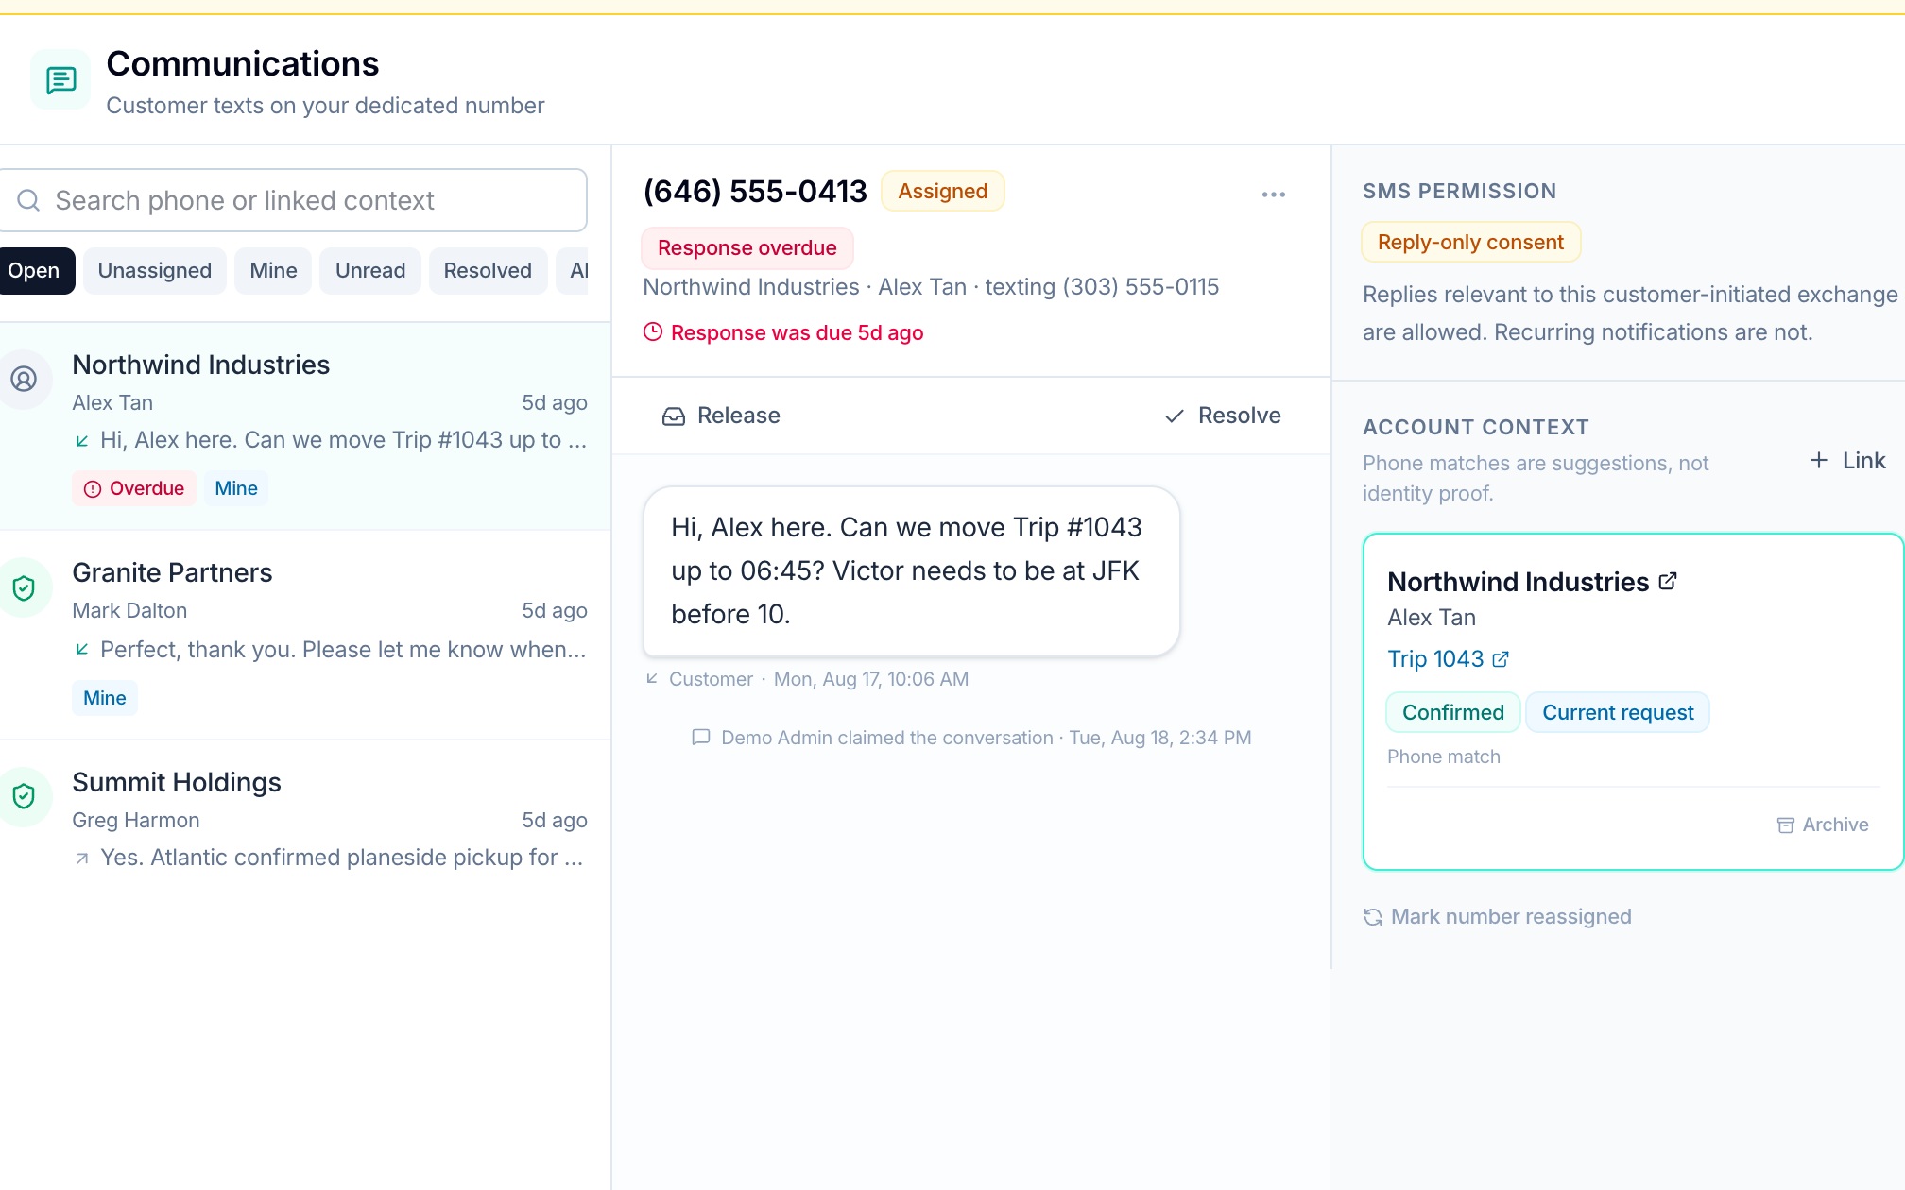Click the Current request badge
This screenshot has width=1905, height=1190.
(x=1618, y=713)
